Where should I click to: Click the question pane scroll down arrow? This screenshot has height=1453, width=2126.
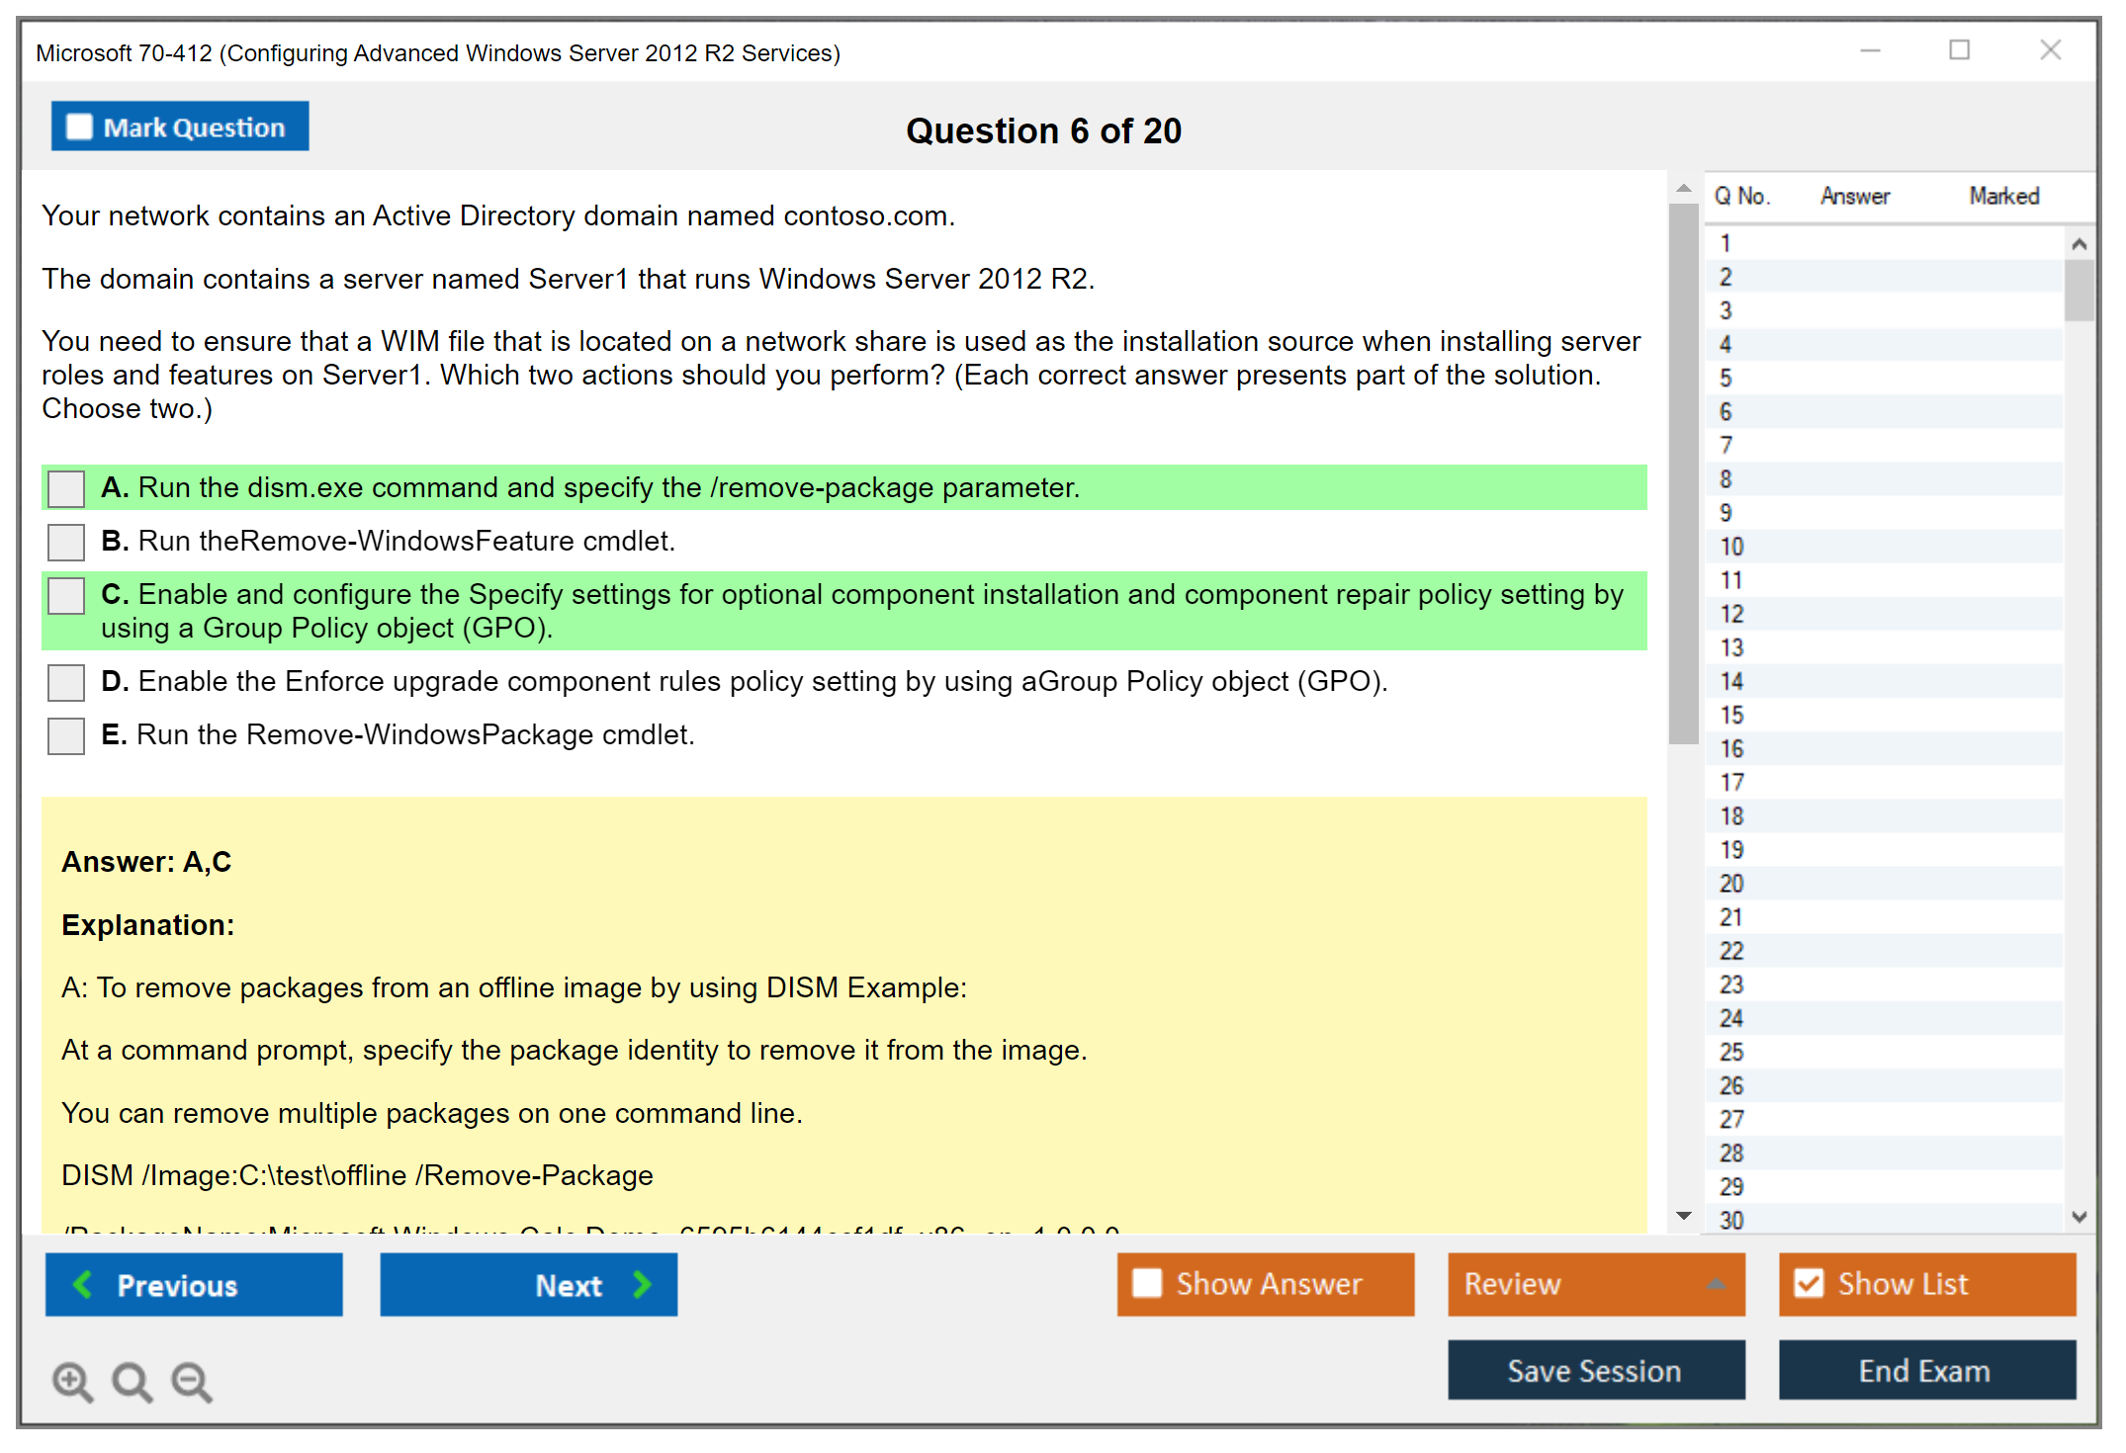[x=1683, y=1216]
